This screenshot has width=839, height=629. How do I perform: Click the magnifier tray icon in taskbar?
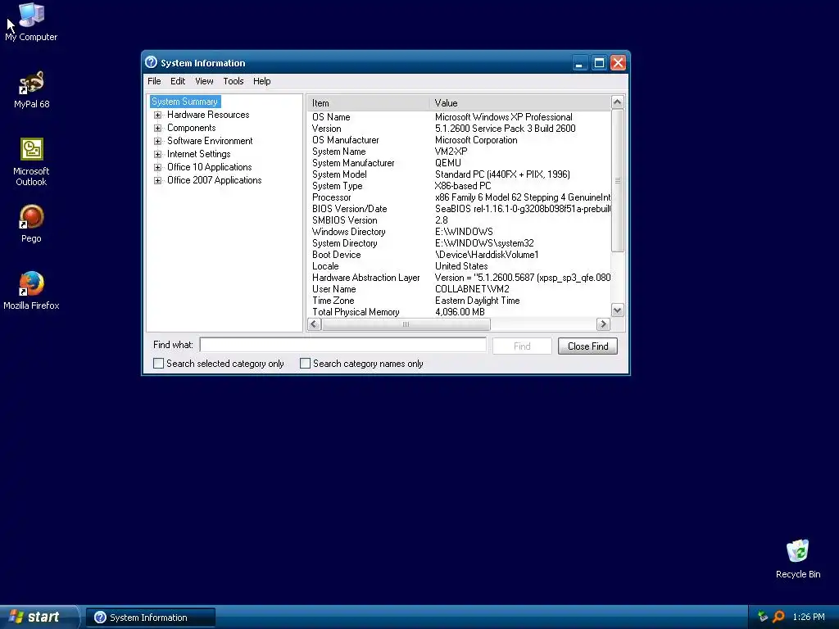coord(778,617)
